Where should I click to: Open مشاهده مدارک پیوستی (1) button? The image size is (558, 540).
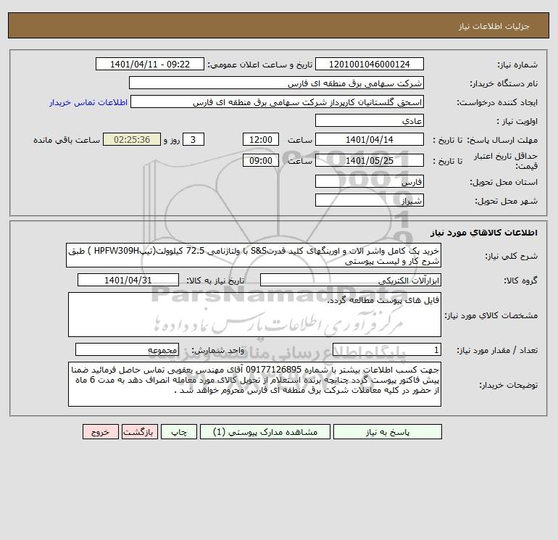click(265, 432)
